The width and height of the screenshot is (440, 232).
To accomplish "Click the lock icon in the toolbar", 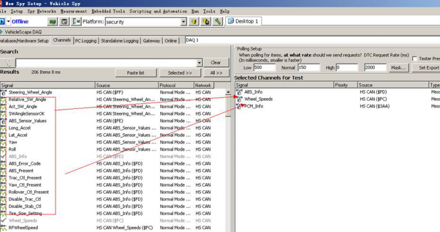I will click(x=206, y=22).
